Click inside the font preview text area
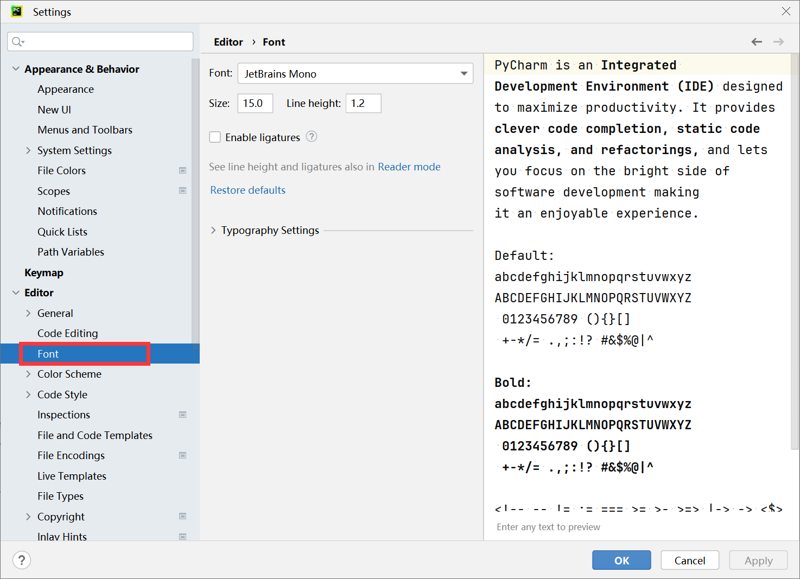 (637, 282)
